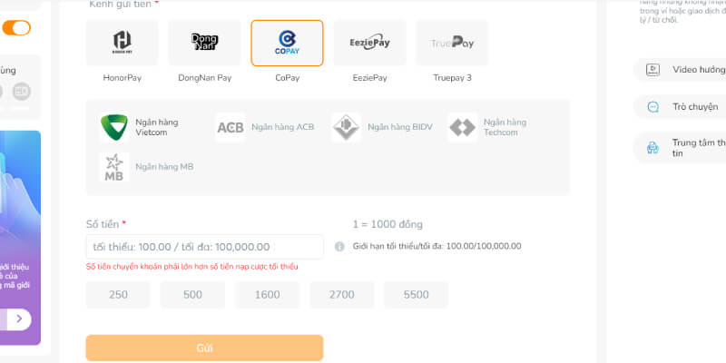Click the '1 = 1000 đồng' rate text

388,224
